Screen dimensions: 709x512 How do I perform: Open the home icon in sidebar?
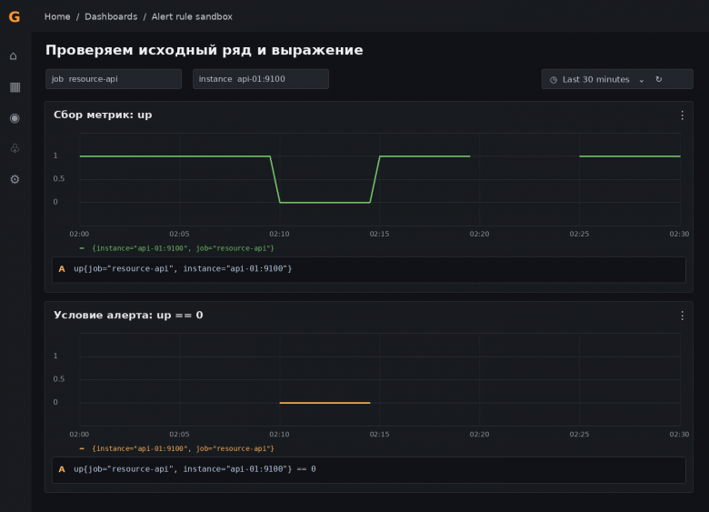(14, 56)
